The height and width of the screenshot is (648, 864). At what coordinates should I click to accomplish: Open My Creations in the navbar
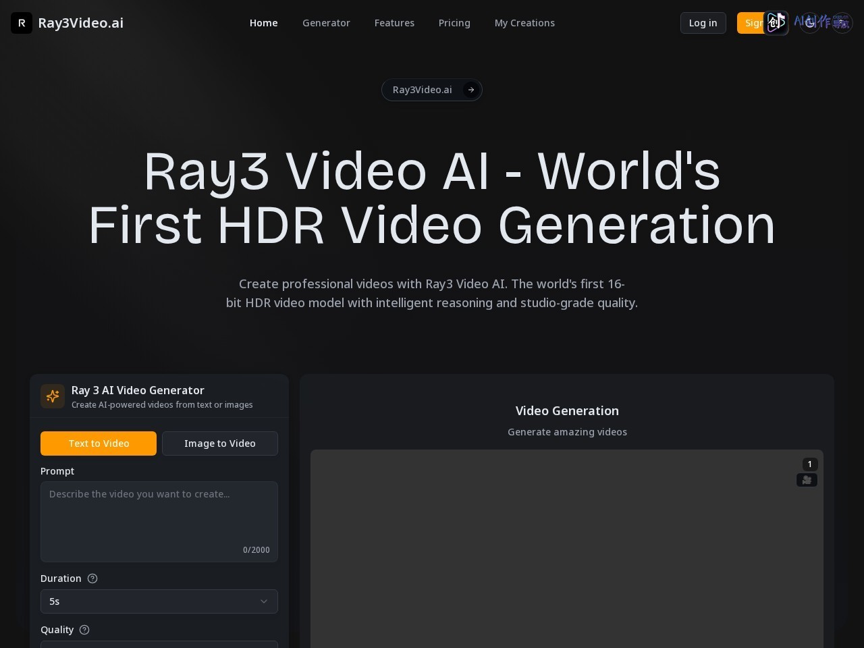point(524,23)
